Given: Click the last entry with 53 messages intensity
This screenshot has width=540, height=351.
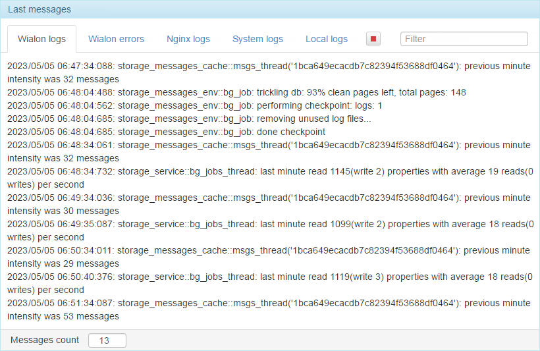Looking at the screenshot, I should point(269,310).
